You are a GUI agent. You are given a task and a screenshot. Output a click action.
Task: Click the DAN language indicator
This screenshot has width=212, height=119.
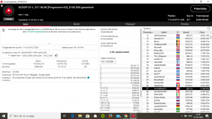point(190,116)
